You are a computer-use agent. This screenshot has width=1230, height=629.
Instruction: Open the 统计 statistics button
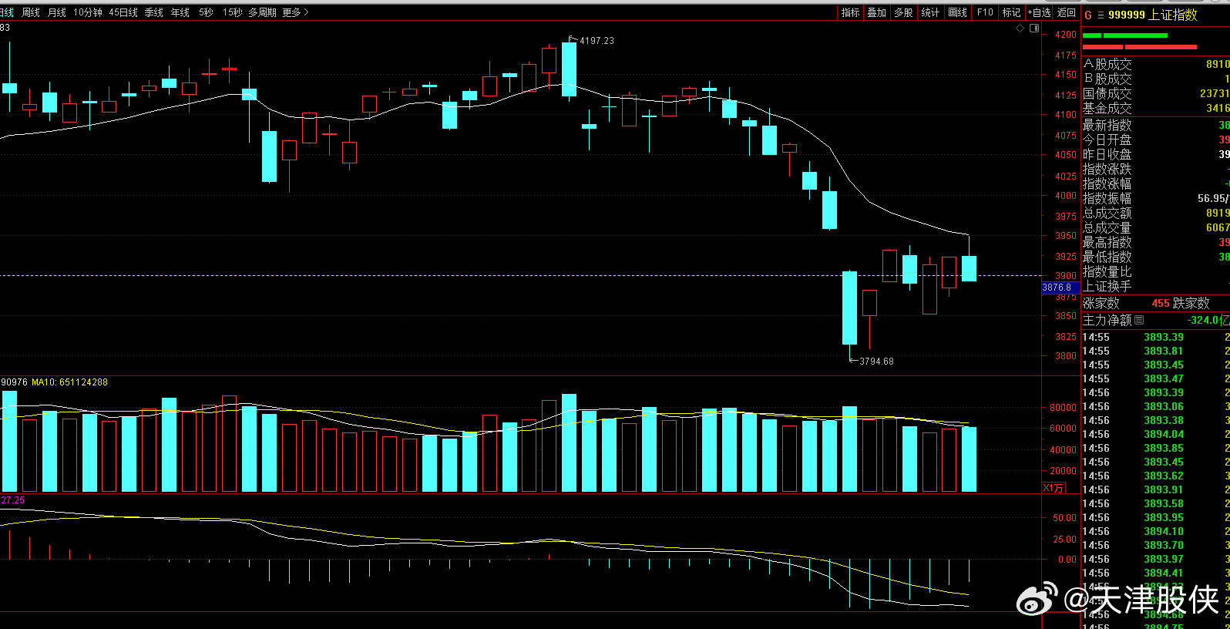point(931,12)
